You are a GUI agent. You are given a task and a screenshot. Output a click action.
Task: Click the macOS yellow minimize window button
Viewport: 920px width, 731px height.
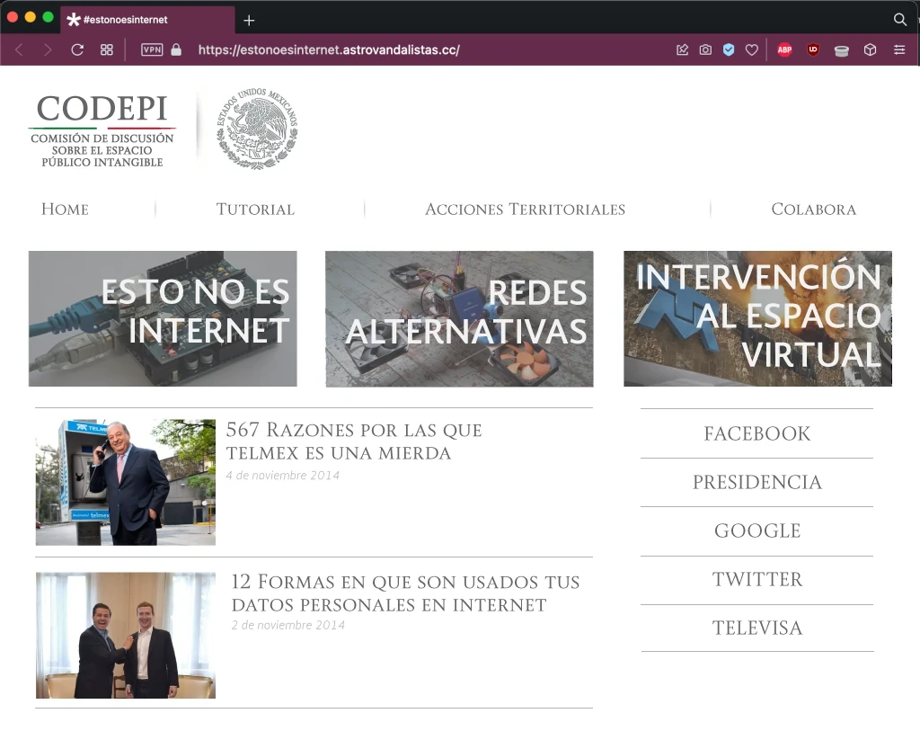(30, 18)
